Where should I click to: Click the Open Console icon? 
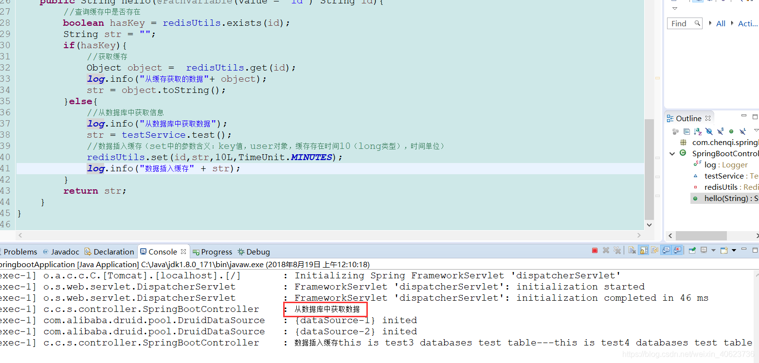coord(724,250)
